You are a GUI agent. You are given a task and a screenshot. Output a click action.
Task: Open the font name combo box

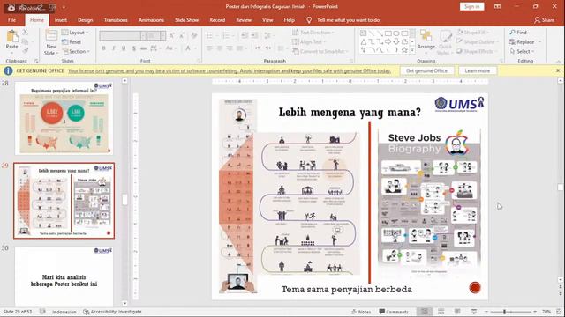123,35
